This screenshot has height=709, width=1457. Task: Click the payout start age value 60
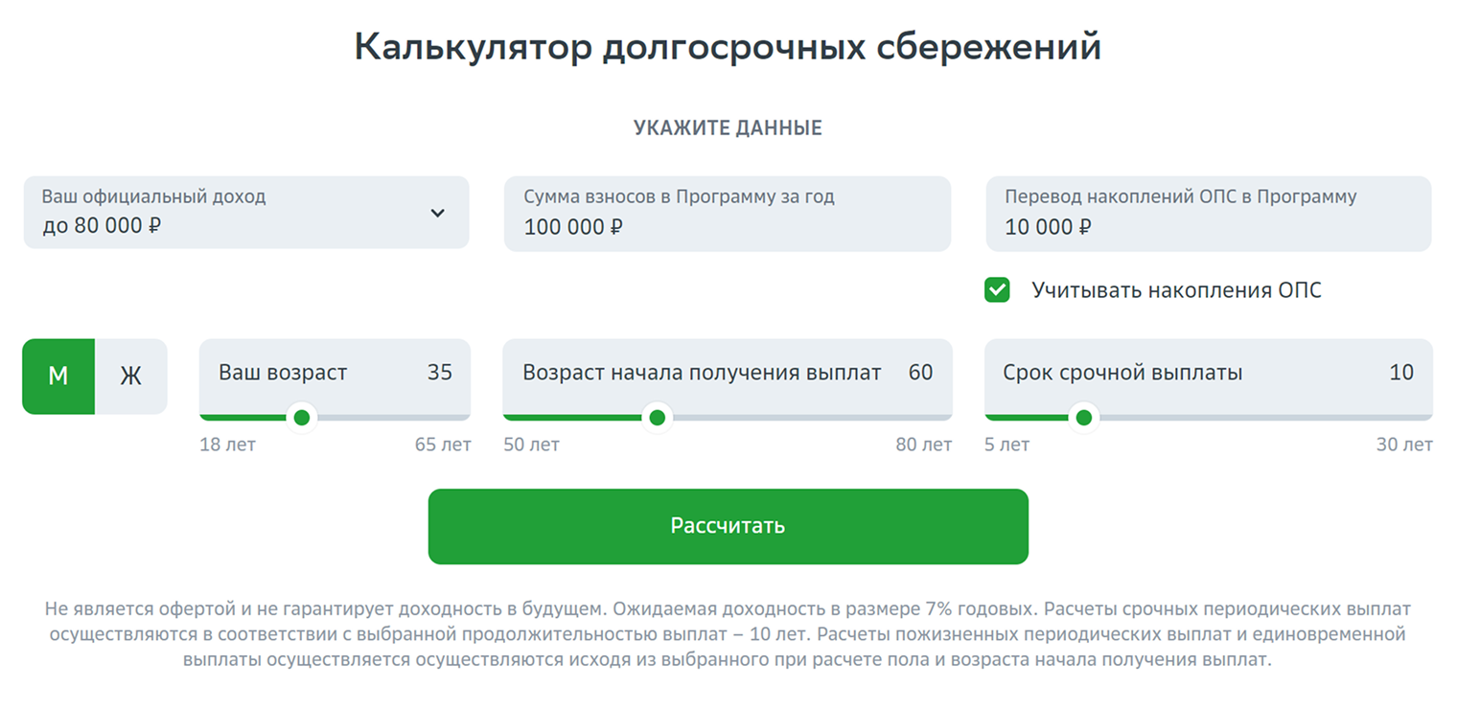coord(920,373)
